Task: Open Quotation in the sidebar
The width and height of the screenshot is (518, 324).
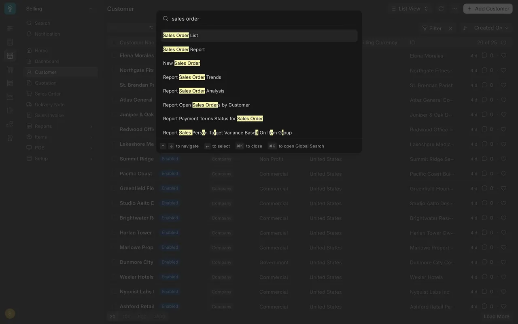Action: pyautogui.click(x=60, y=83)
